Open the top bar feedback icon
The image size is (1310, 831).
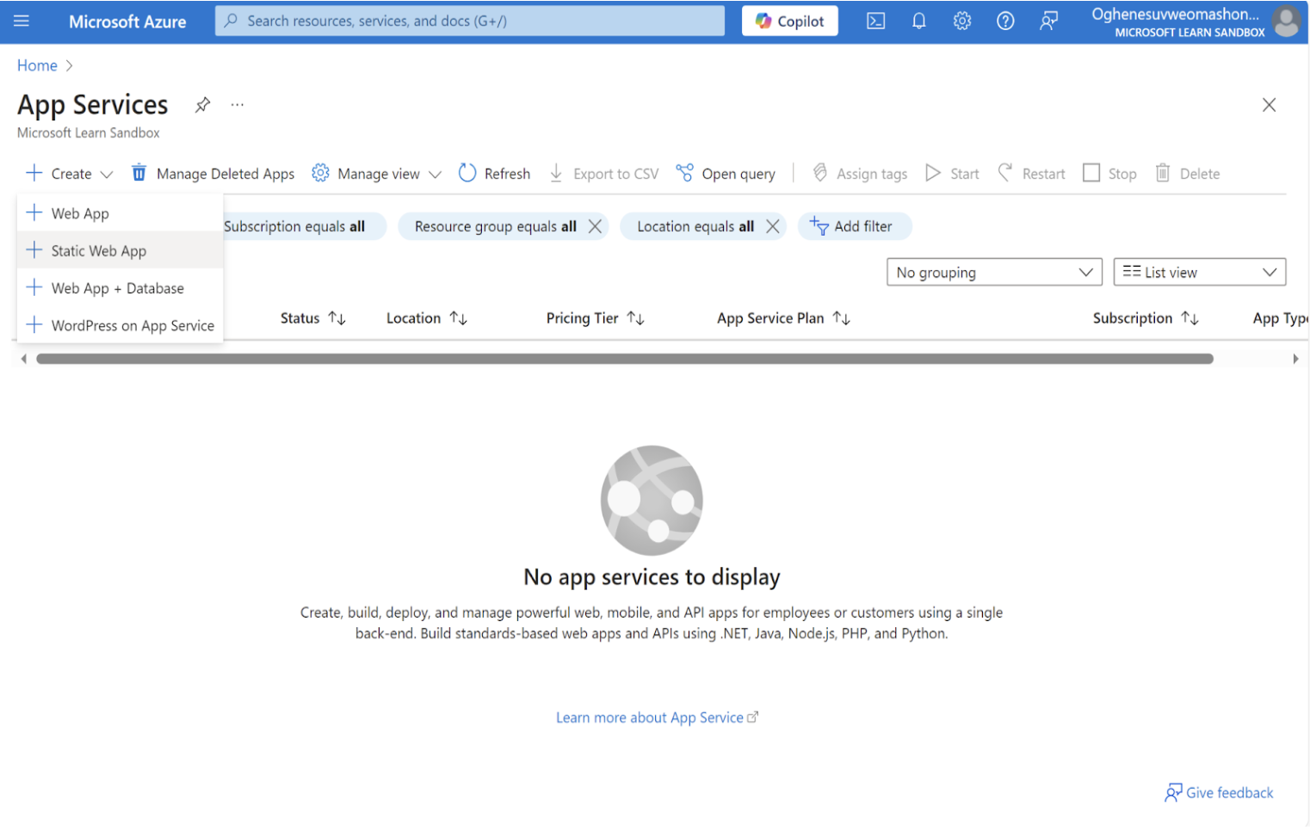pyautogui.click(x=1048, y=22)
